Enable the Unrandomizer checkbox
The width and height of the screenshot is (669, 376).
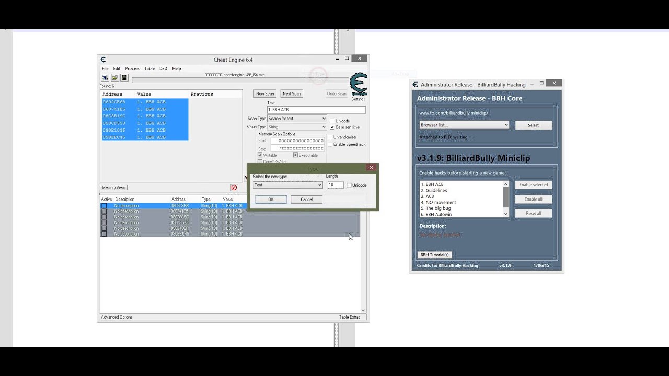tap(330, 137)
